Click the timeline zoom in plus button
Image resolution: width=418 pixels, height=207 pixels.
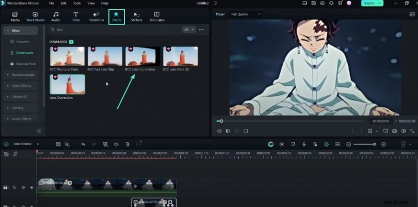click(x=384, y=145)
